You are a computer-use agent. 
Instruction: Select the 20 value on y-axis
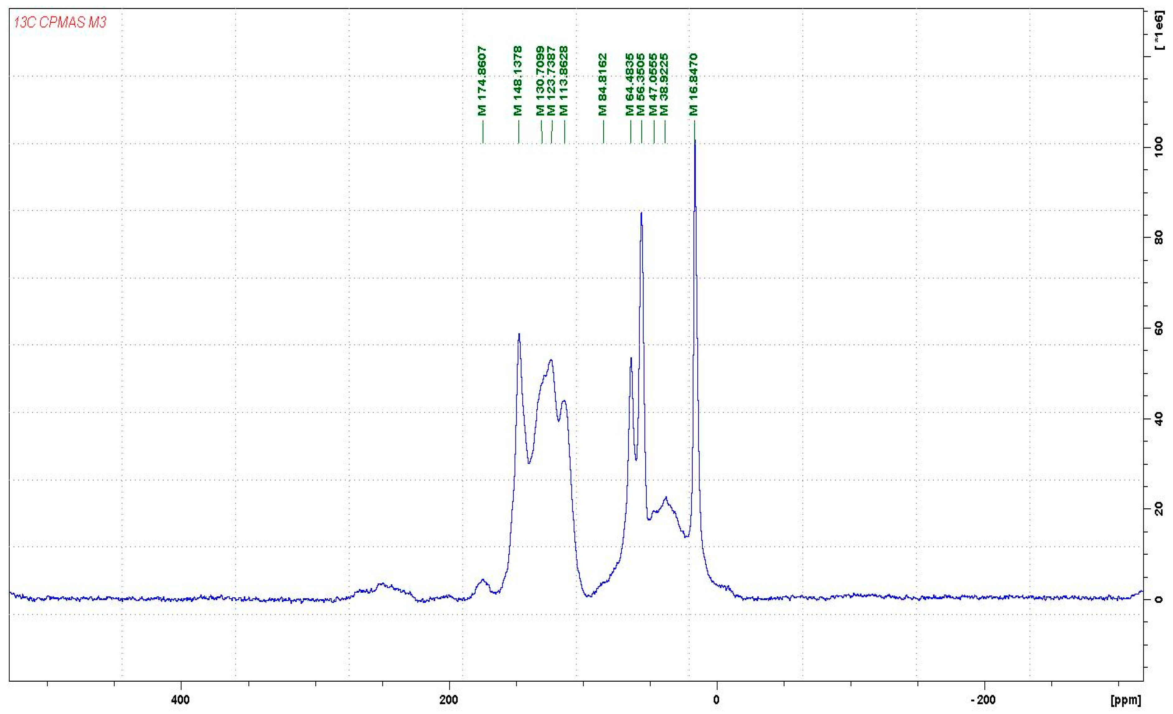coord(1159,508)
